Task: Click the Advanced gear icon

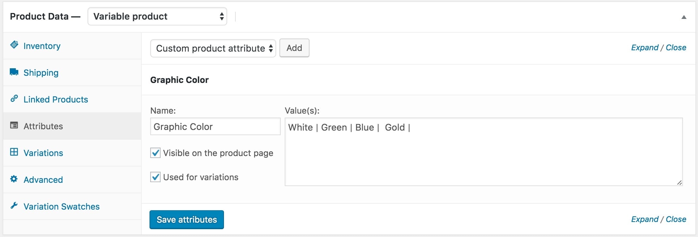Action: point(14,179)
